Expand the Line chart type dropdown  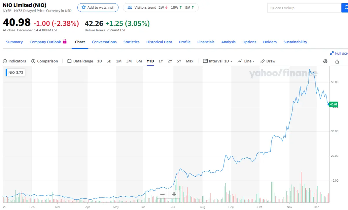point(254,61)
